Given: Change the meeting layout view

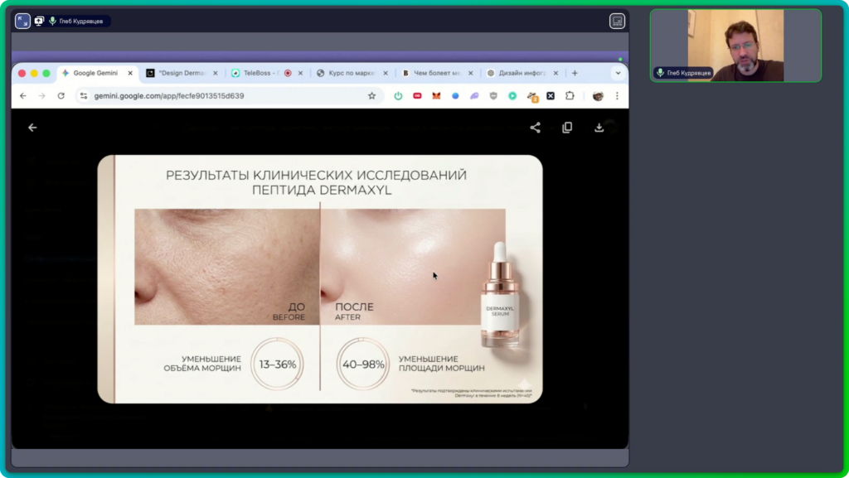Looking at the screenshot, I should tap(617, 21).
